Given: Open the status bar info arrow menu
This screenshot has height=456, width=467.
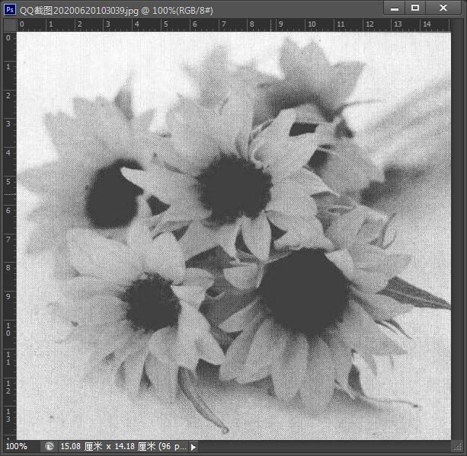Looking at the screenshot, I should pos(194,447).
